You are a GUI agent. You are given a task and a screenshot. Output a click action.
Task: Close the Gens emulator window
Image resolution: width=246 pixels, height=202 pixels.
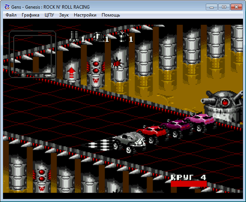[x=236, y=7]
